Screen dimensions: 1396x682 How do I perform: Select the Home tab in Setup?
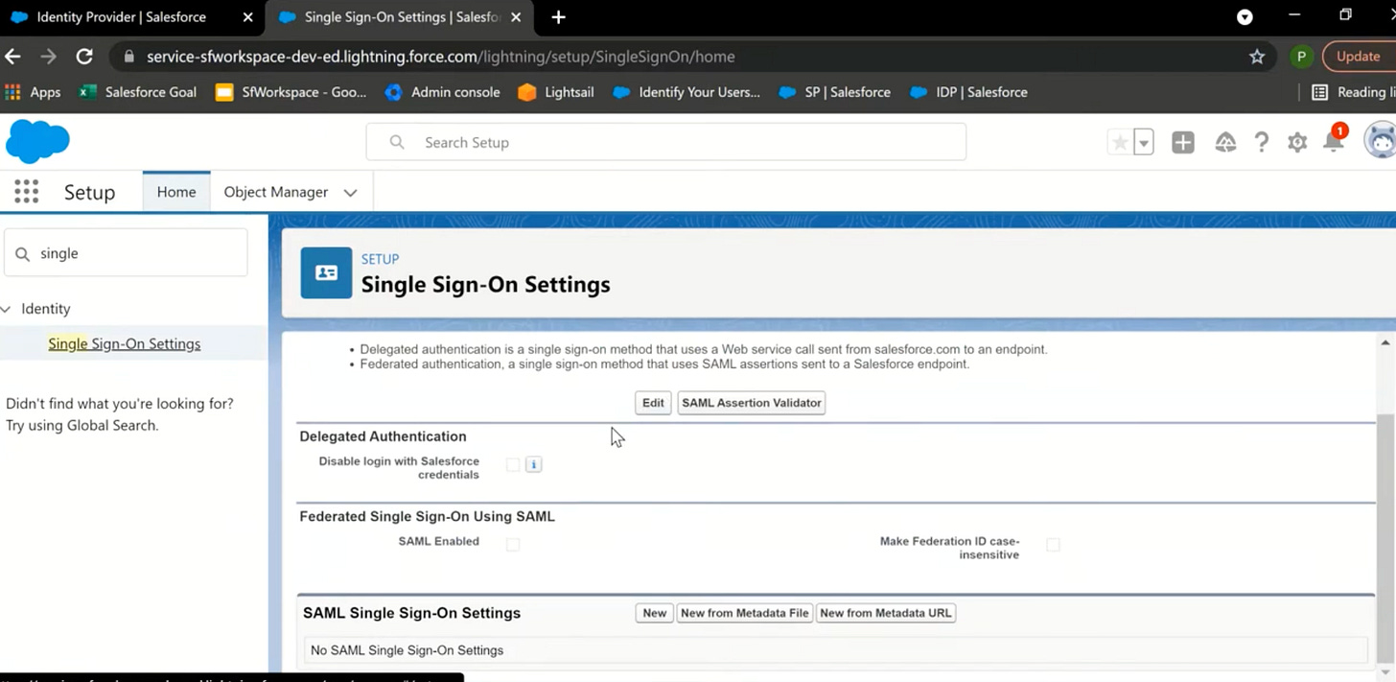click(x=176, y=192)
